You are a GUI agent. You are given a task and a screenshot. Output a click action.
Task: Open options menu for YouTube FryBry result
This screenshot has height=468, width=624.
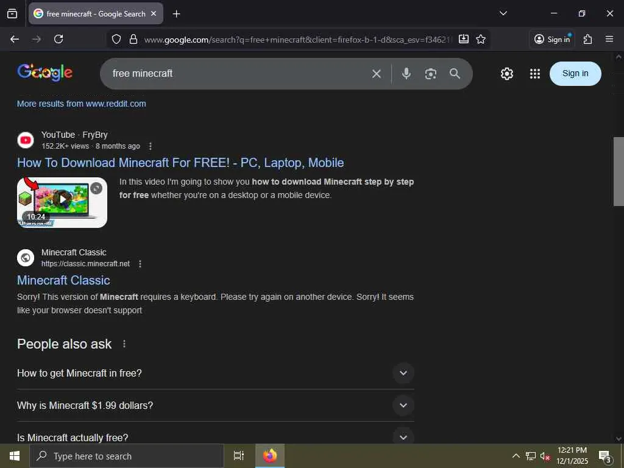coord(150,146)
